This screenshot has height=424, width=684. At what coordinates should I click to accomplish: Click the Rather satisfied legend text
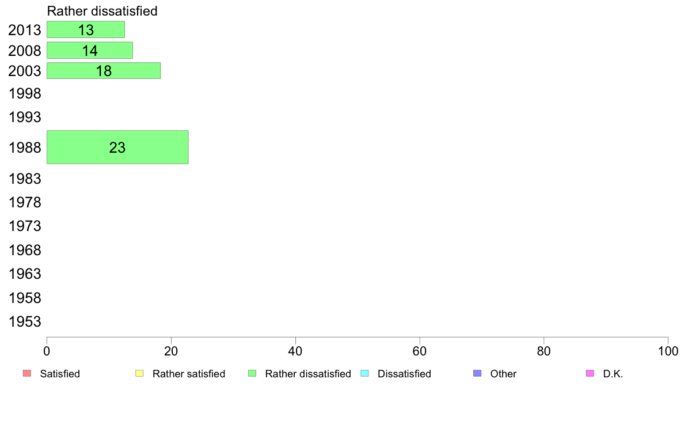189,374
